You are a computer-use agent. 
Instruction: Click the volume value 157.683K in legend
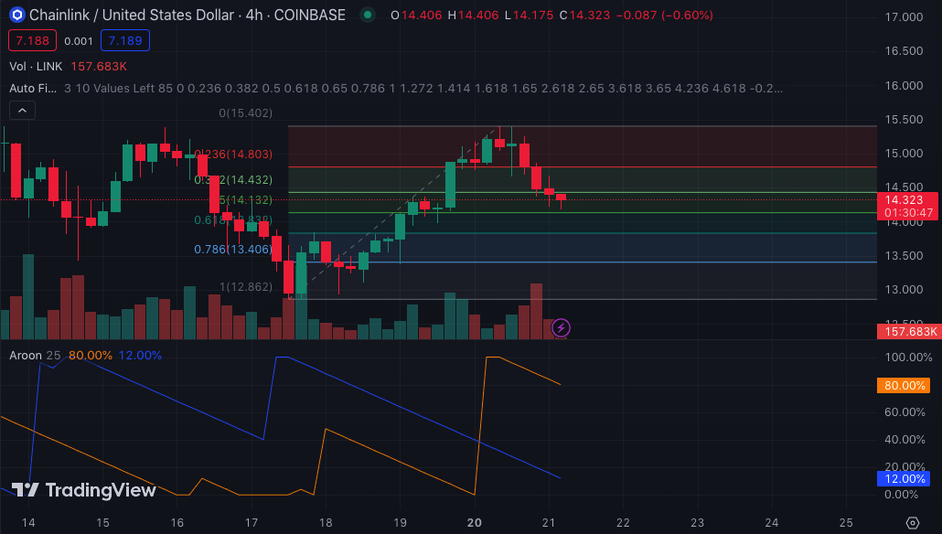point(99,67)
